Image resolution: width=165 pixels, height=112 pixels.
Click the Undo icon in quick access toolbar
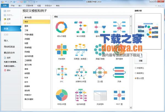click(x=6, y=2)
